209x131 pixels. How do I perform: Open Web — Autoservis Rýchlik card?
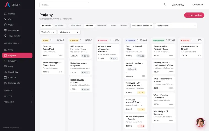(191, 51)
